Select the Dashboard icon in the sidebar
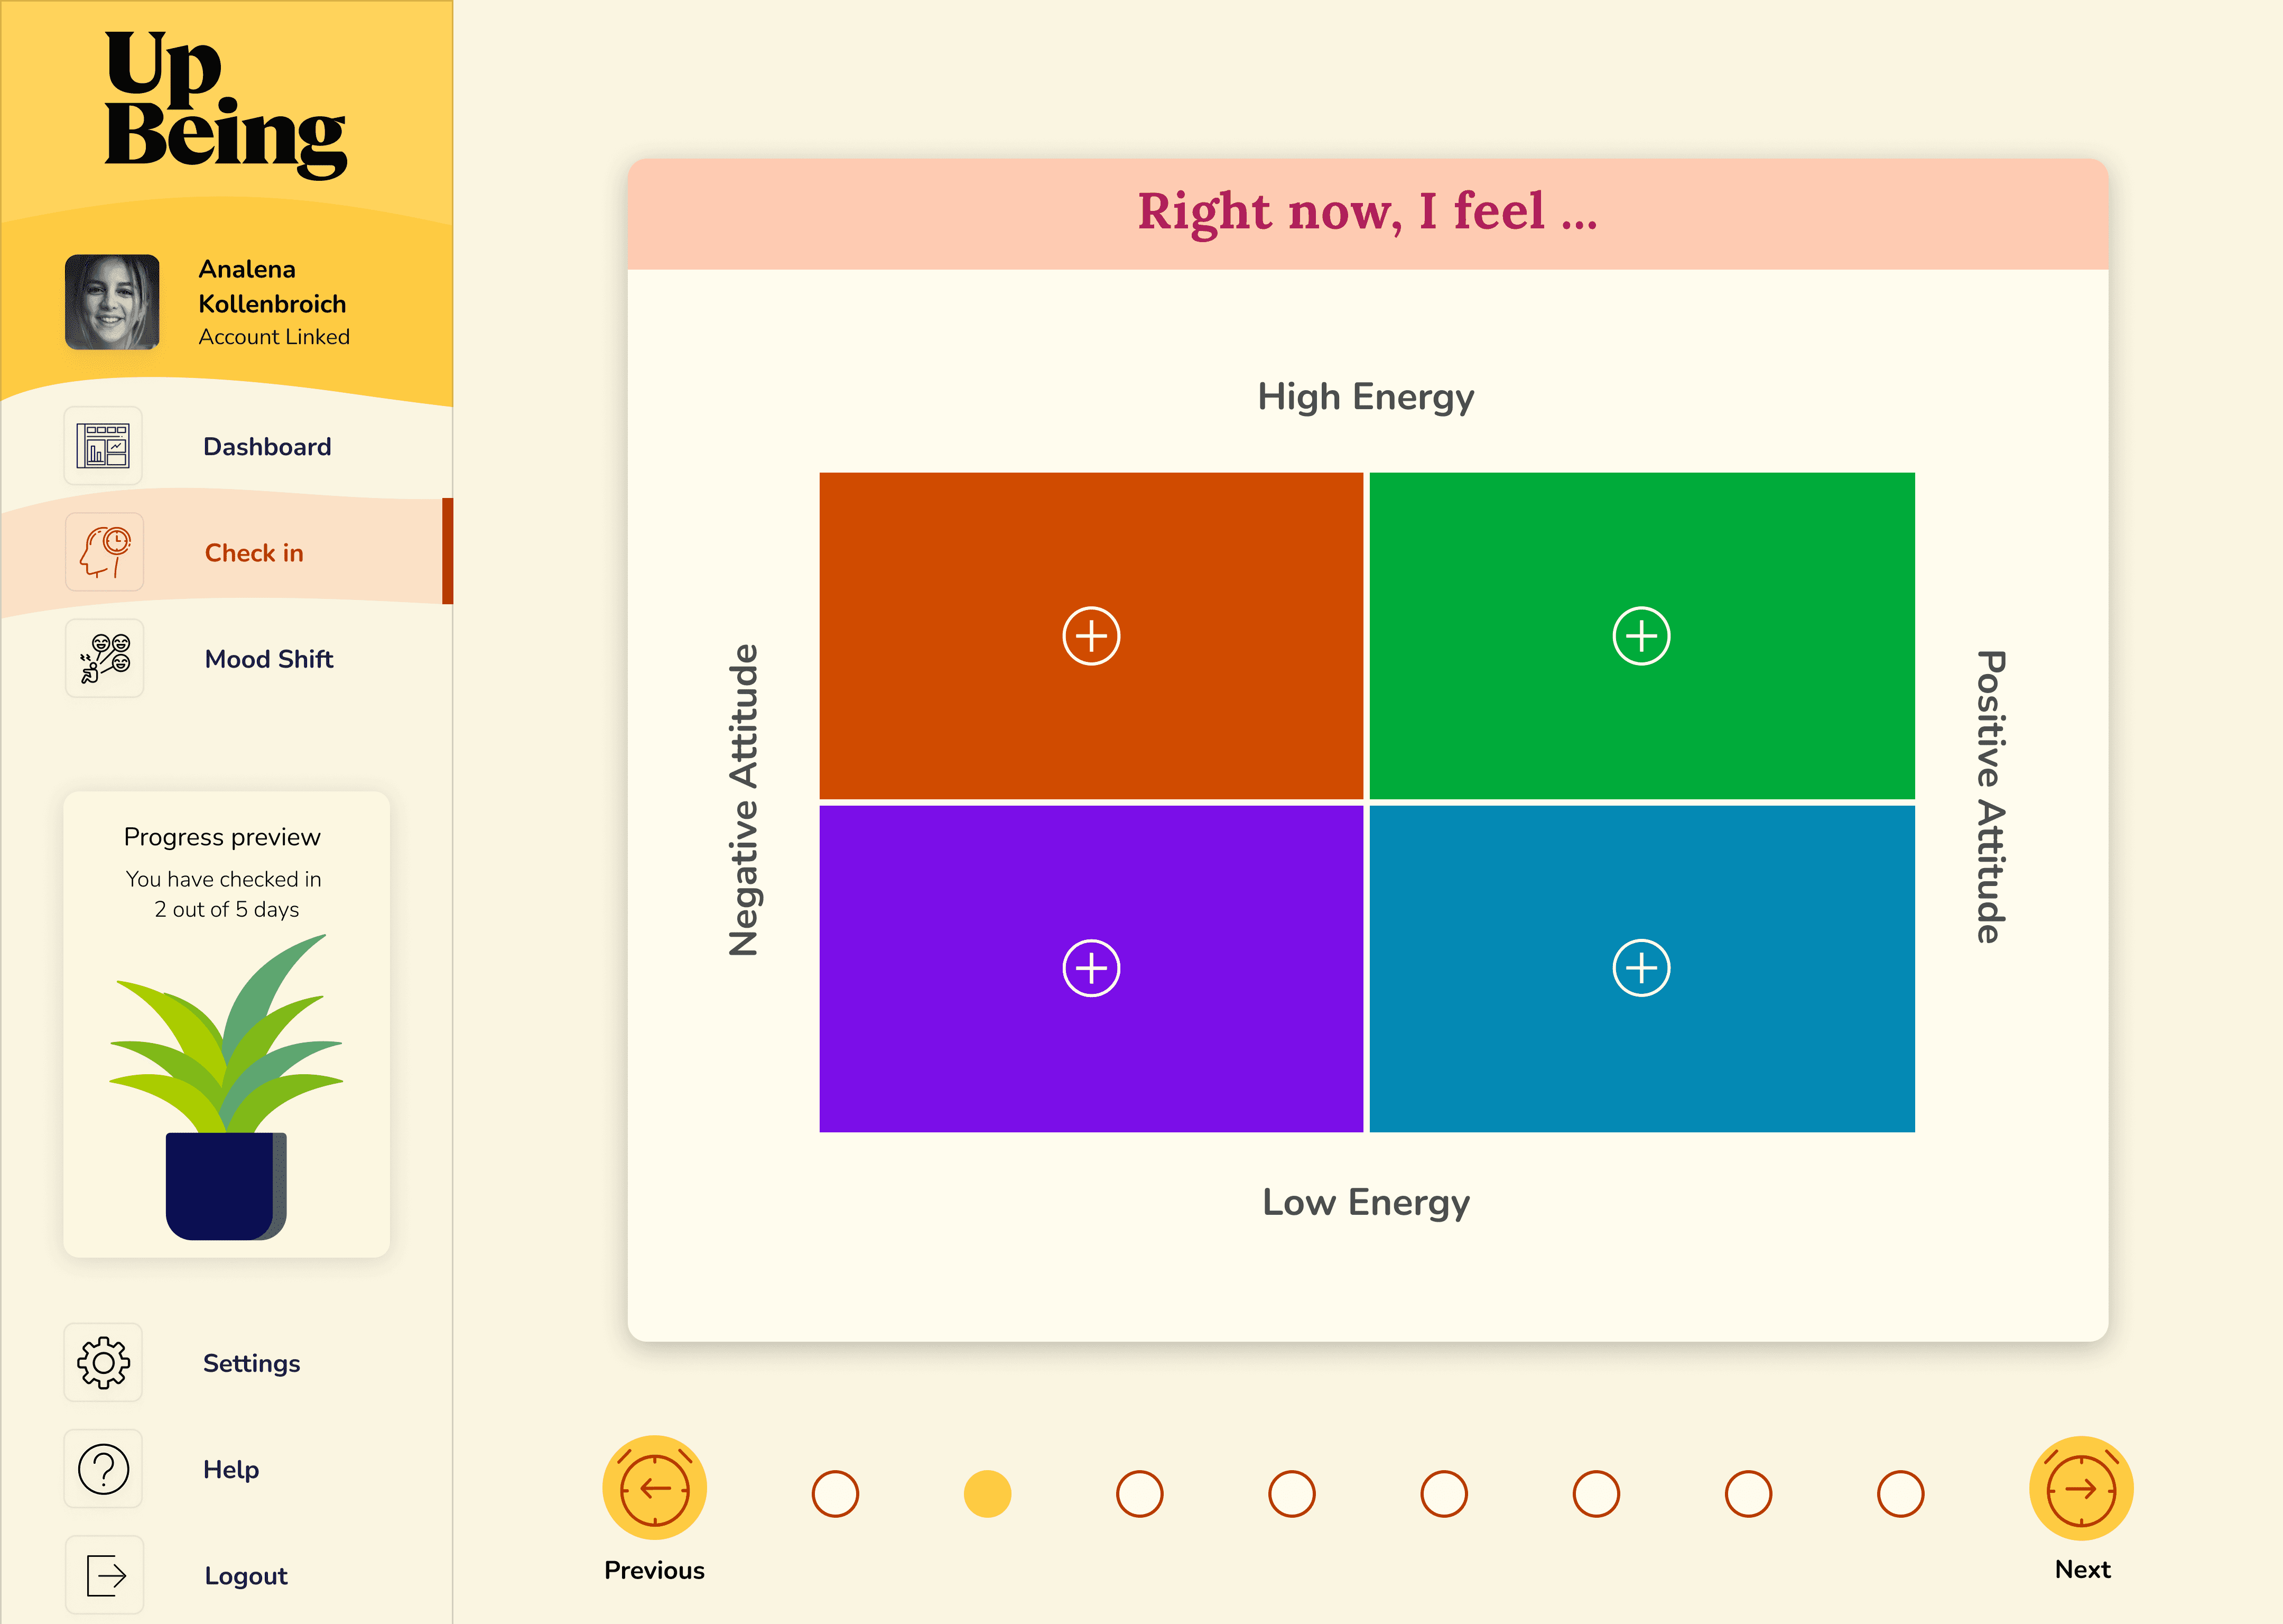The image size is (2283, 1624). pyautogui.click(x=103, y=446)
